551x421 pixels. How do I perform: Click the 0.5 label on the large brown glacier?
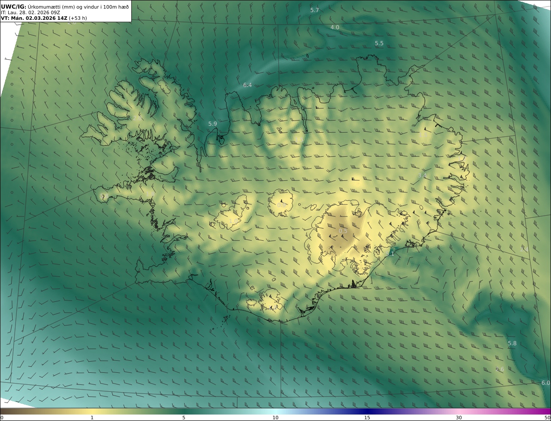coord(343,231)
